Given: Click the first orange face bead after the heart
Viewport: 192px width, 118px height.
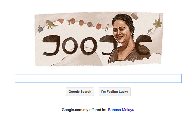Looking at the screenshot, I should pyautogui.click(x=72, y=21).
